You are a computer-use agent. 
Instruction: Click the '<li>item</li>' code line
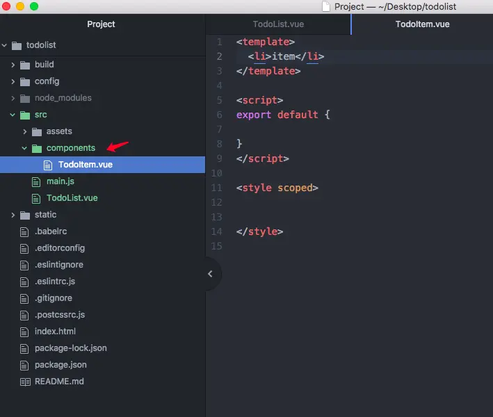click(x=286, y=56)
